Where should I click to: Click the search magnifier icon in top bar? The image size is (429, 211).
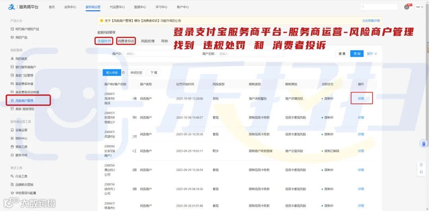363,7
